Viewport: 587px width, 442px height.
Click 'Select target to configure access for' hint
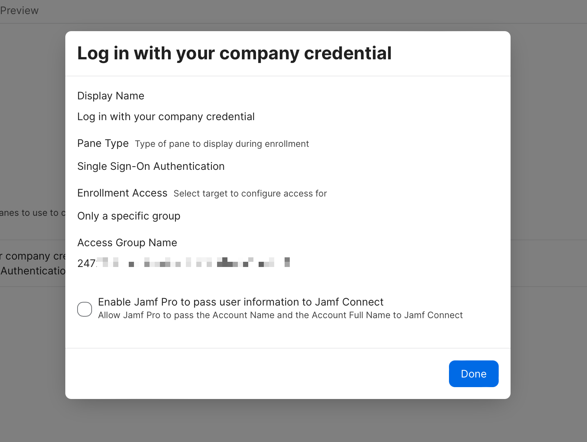(x=250, y=194)
